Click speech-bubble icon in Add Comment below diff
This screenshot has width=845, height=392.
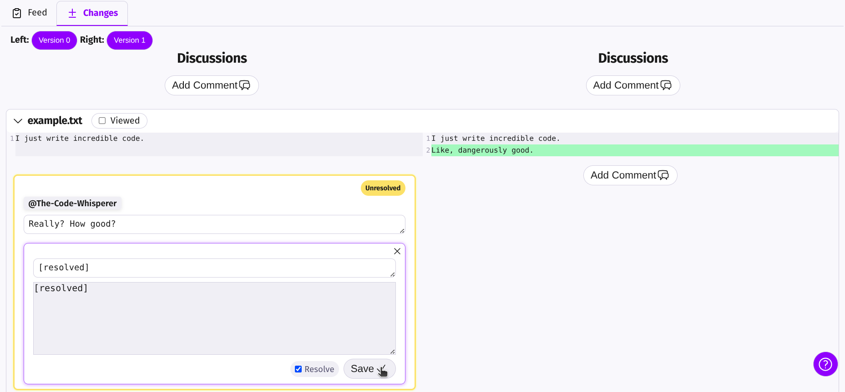pos(663,175)
